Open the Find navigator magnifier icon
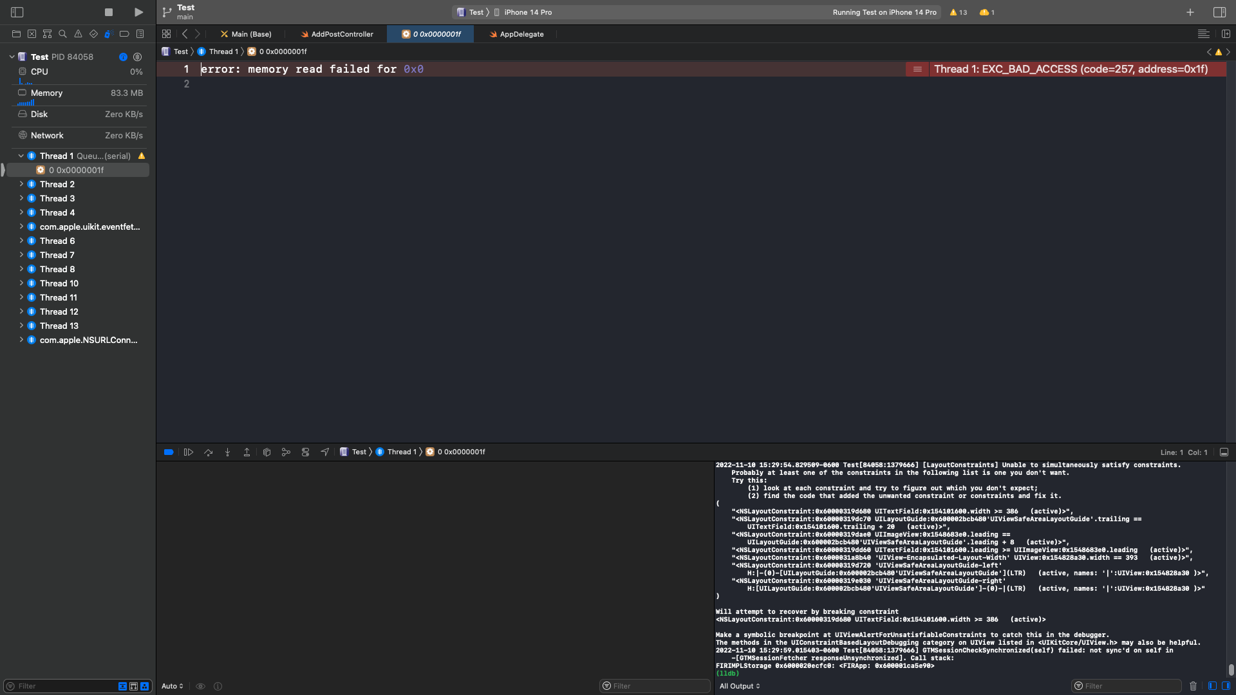 tap(62, 34)
